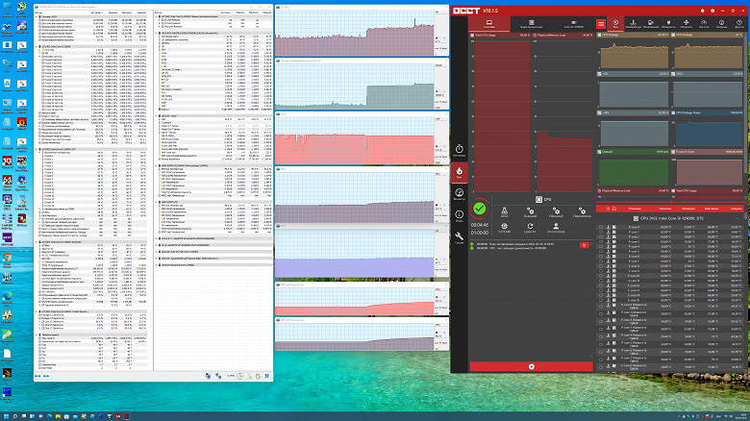Select the Power plug monitoring category tab
Image resolution: width=750 pixels, height=421 pixels.
point(668,24)
